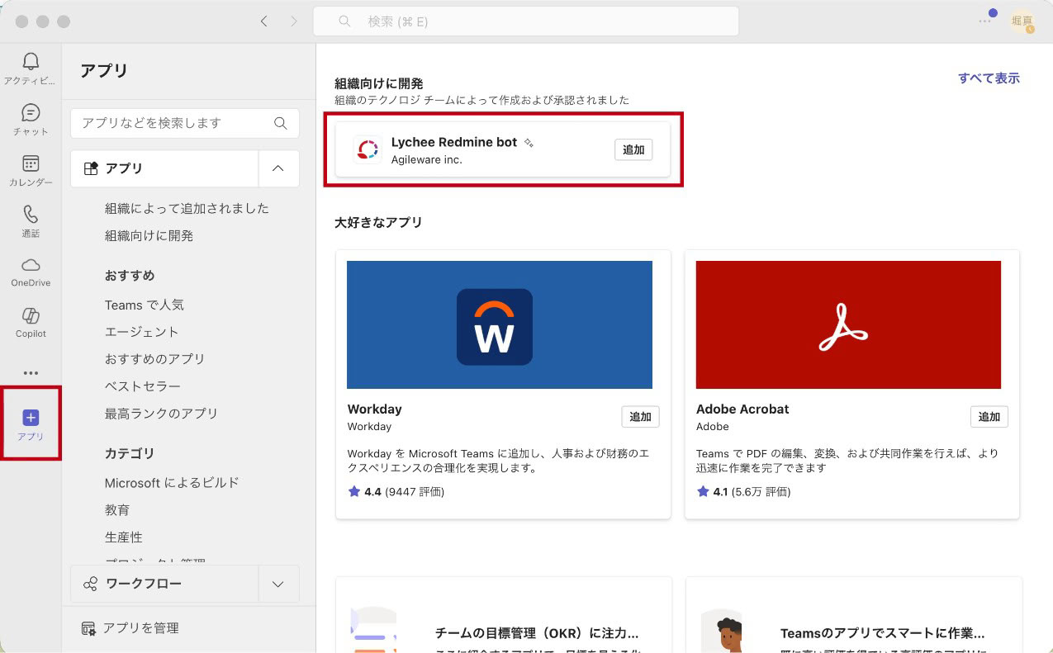Open アプリを管理 at the bottom
The image size is (1053, 653).
click(140, 628)
